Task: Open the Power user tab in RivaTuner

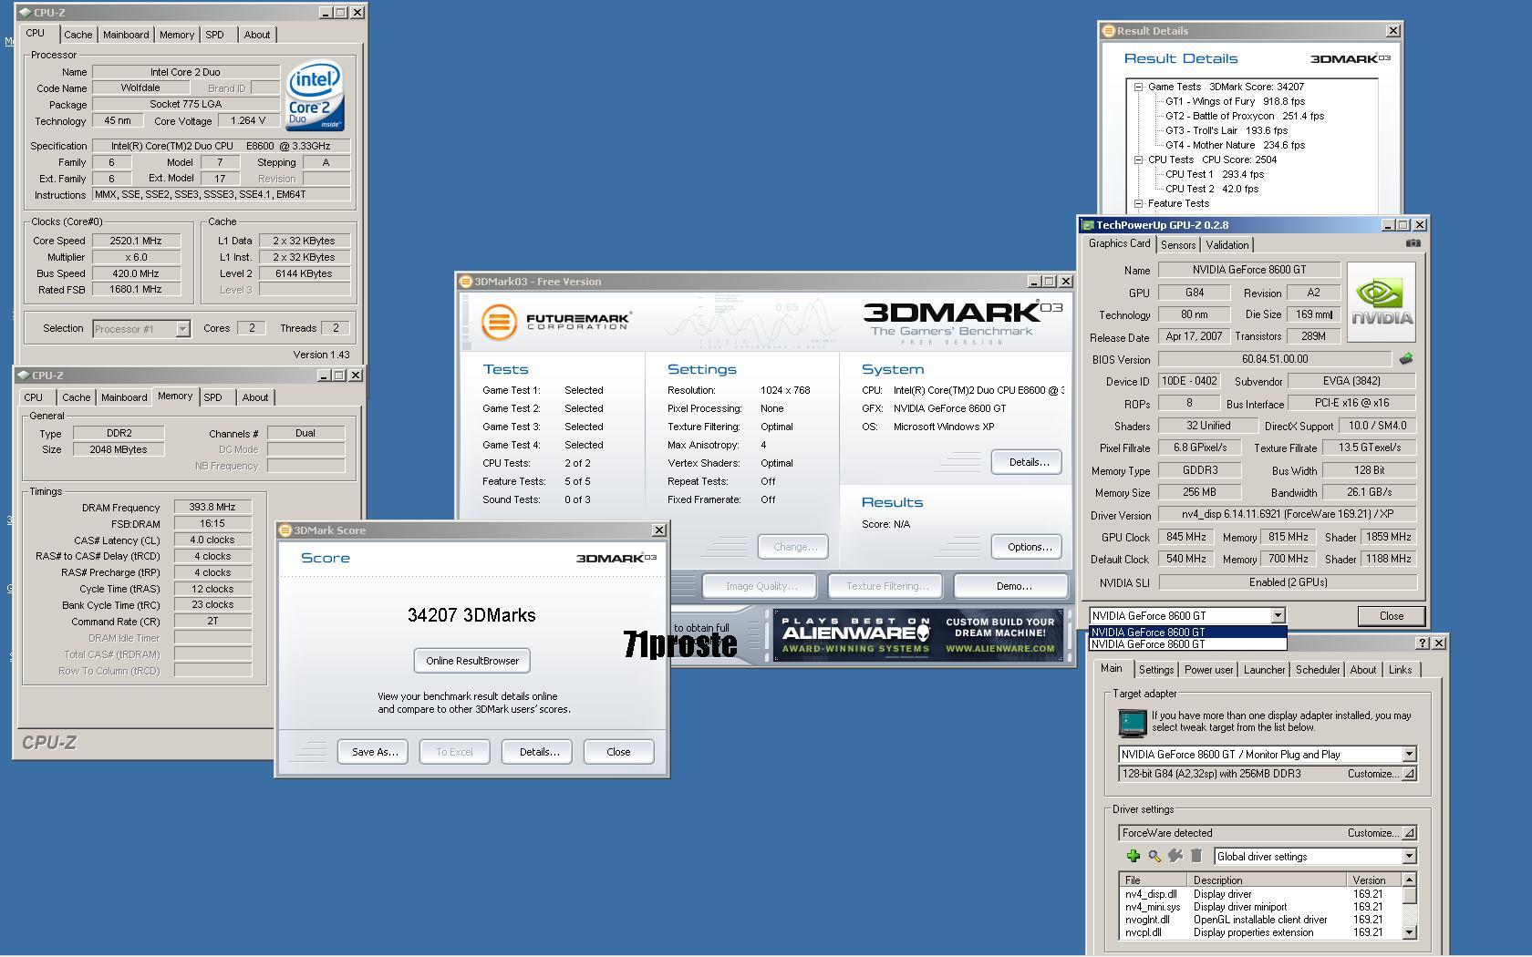Action: (1208, 670)
